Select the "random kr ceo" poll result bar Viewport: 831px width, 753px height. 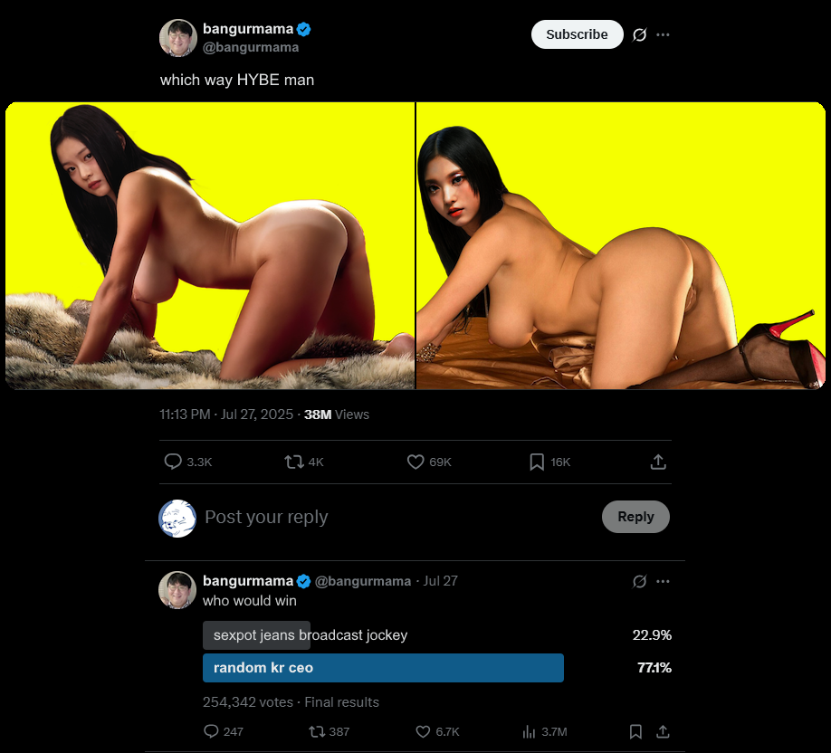tap(383, 668)
